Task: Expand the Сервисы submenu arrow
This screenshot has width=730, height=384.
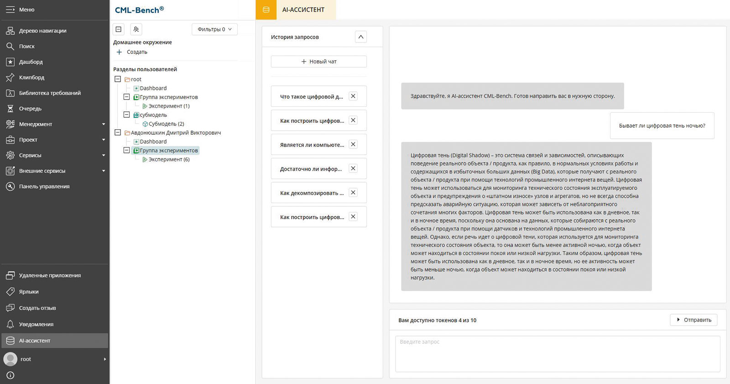Action: point(104,155)
